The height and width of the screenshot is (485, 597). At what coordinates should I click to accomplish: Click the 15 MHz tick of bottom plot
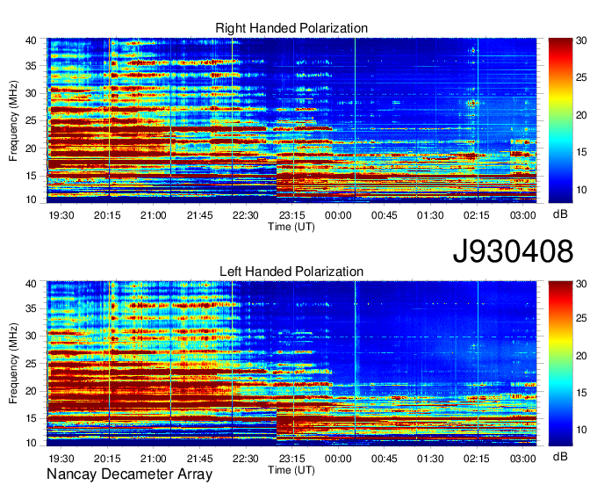pos(31,418)
